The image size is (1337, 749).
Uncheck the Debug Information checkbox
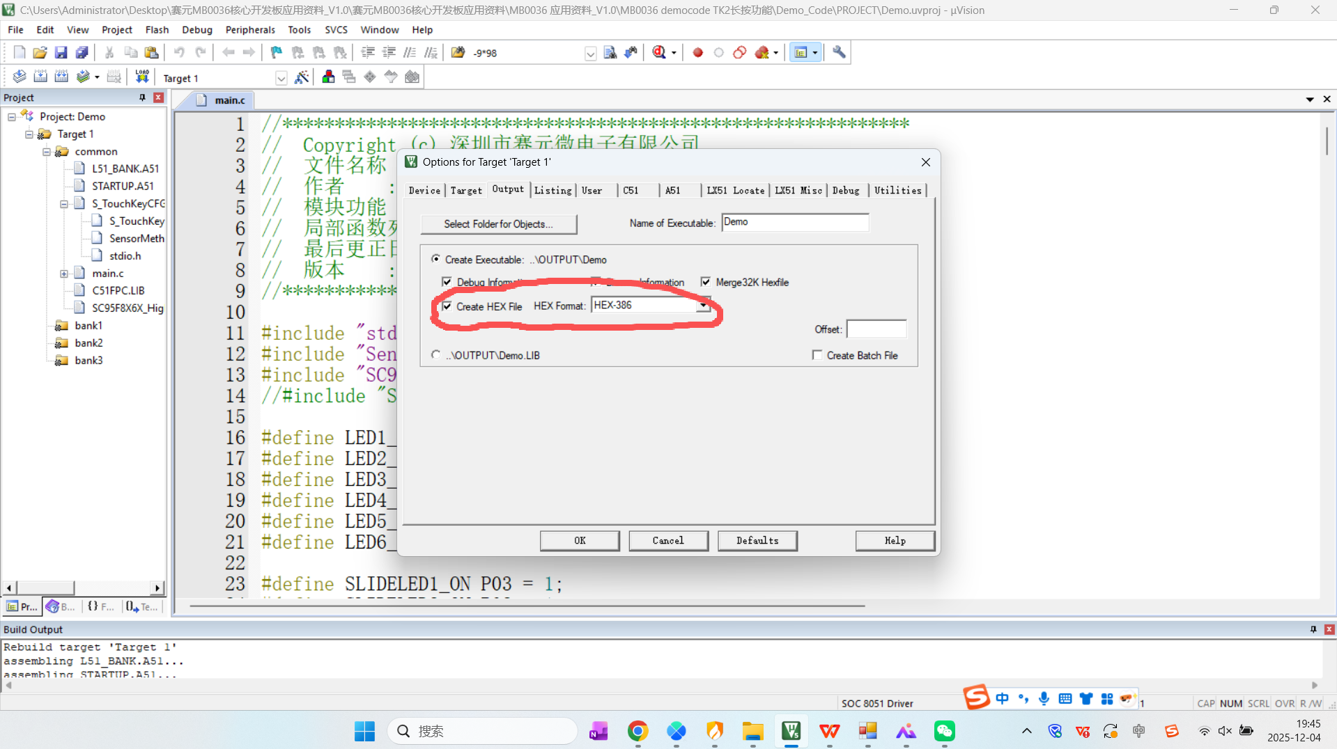coord(447,282)
